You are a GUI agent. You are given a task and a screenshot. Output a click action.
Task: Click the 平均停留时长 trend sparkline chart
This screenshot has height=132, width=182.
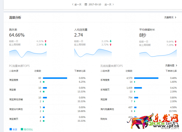[x=158, y=53]
